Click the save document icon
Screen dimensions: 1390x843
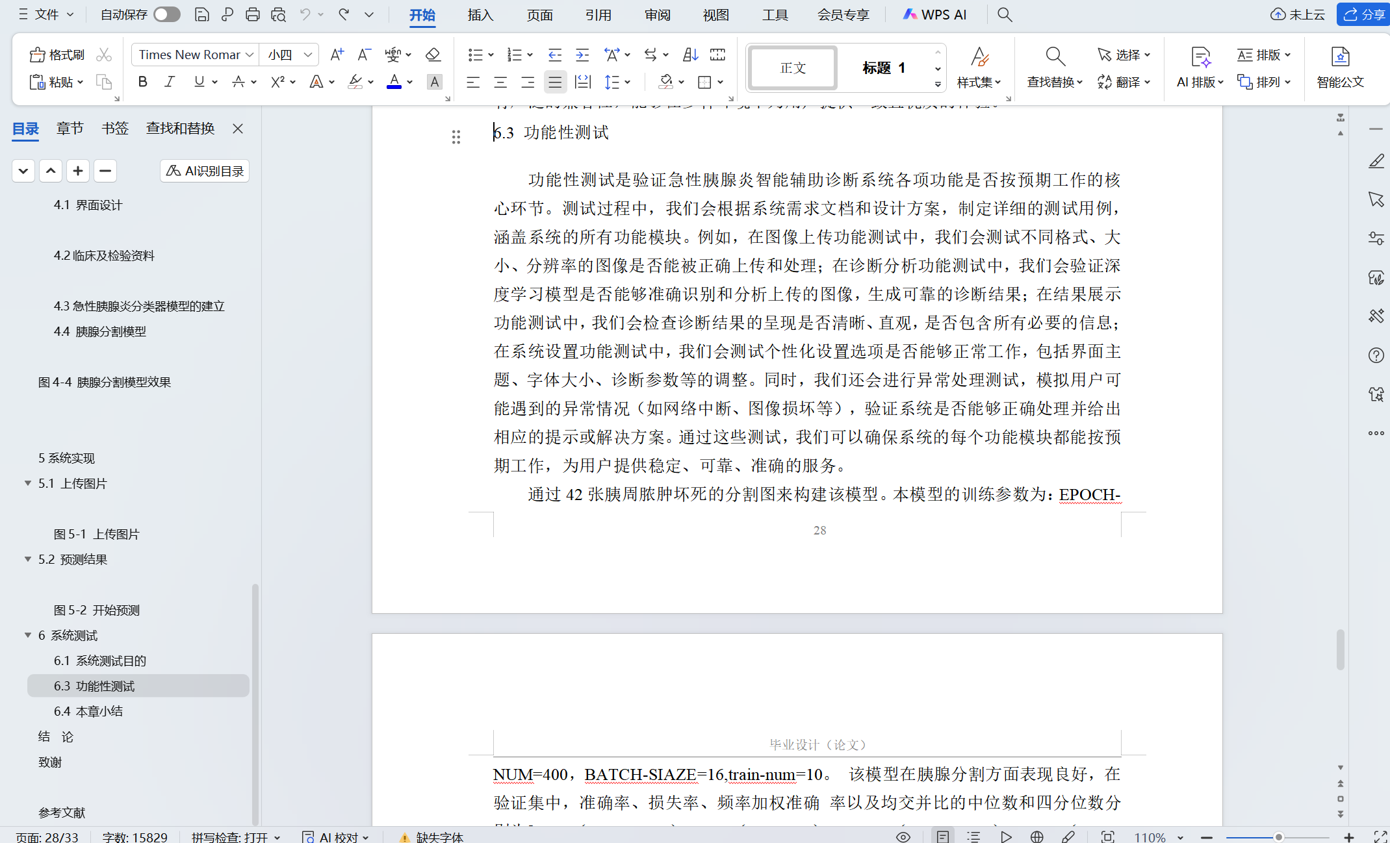[x=201, y=14]
